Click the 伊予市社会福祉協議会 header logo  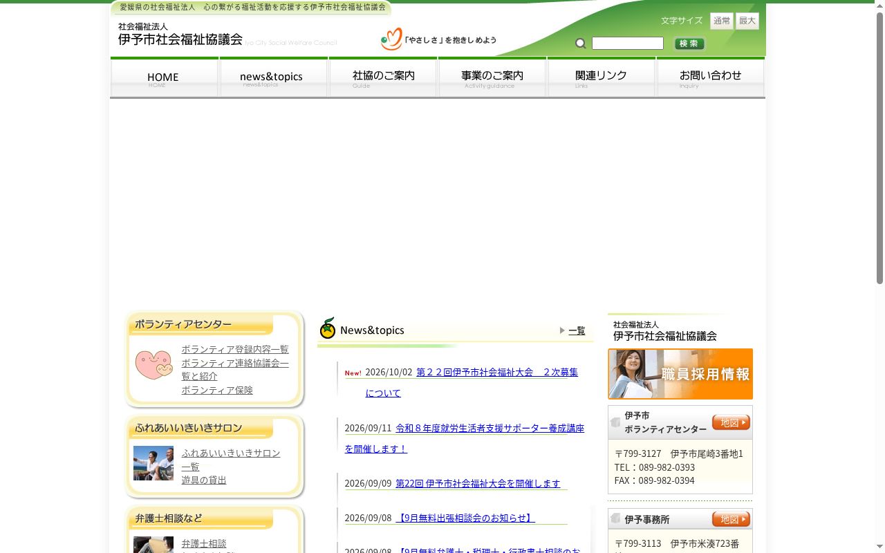(180, 35)
